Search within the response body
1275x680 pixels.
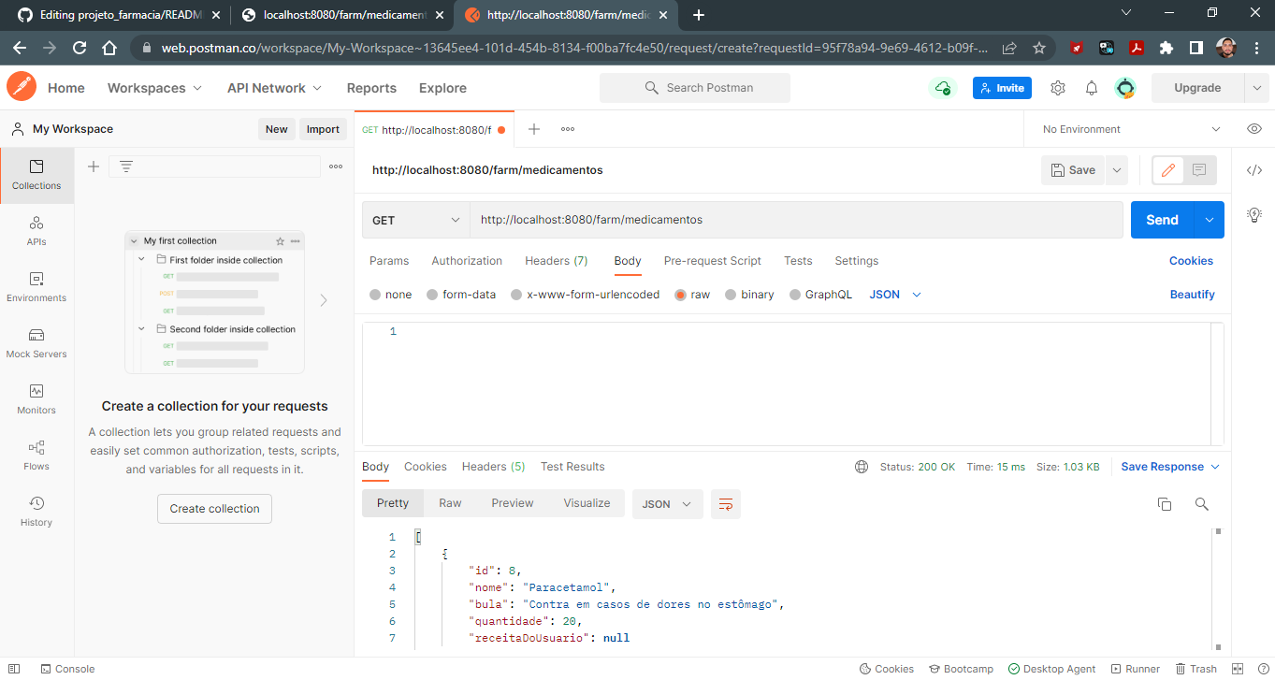pyautogui.click(x=1202, y=503)
